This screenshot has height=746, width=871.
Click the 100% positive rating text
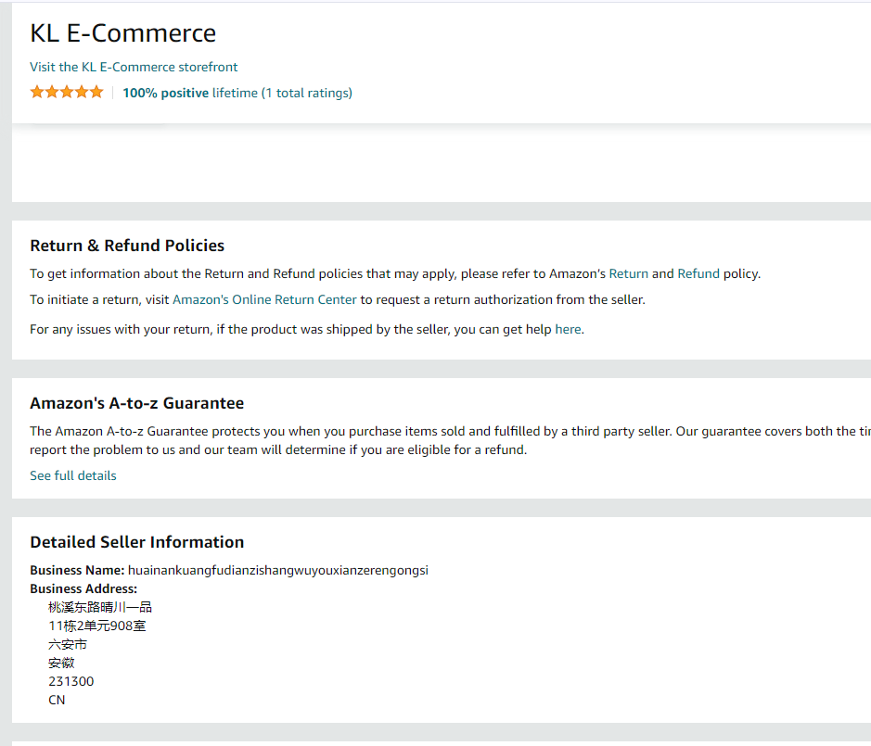pos(165,93)
